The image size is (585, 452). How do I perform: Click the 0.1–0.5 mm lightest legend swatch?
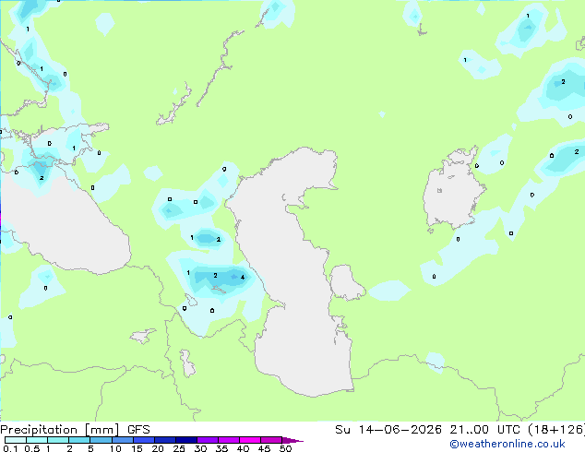point(16,440)
